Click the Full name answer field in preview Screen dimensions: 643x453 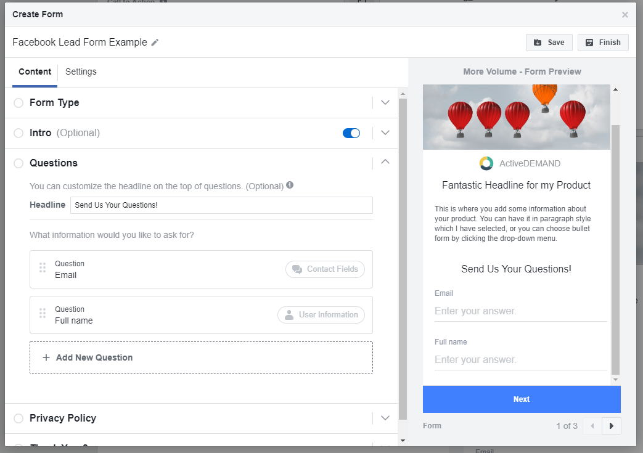coord(520,359)
